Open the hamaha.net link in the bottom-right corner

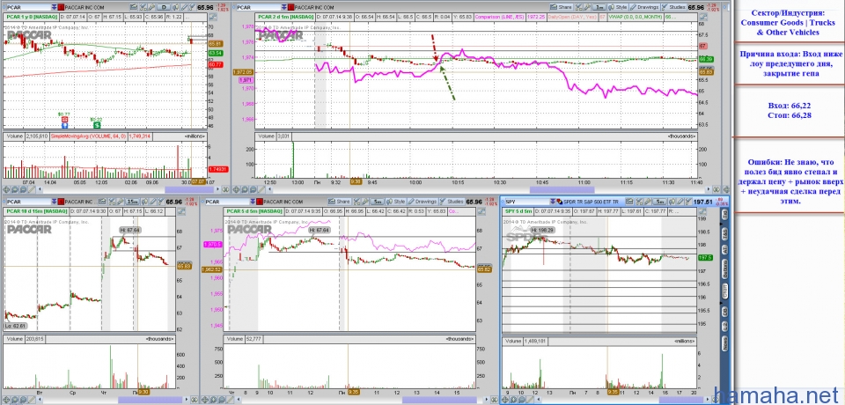pyautogui.click(x=777, y=396)
